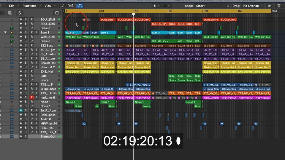Image resolution: width=285 pixels, height=160 pixels.
Task: Click the Shaker Hat track audio icon
Action: 12,63
